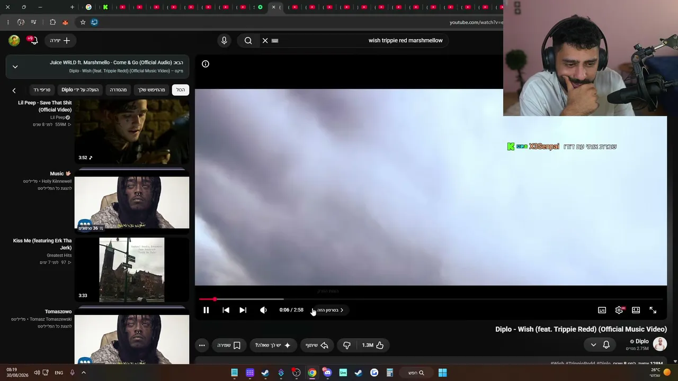678x381 pixels.
Task: Show more filter chips with the arrow
Action: pos(14,90)
